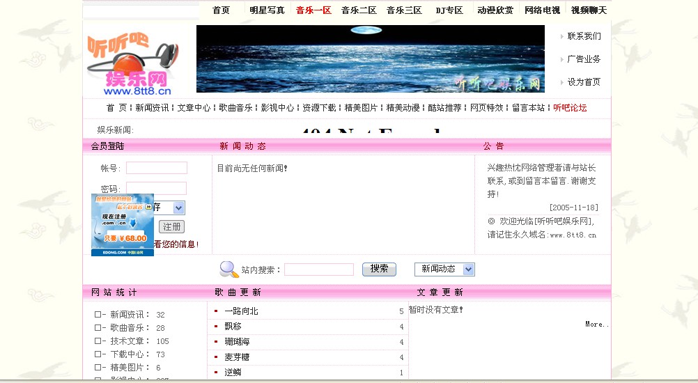Click the 下载中心 statistic row
The height and width of the screenshot is (383, 698).
tap(130, 354)
